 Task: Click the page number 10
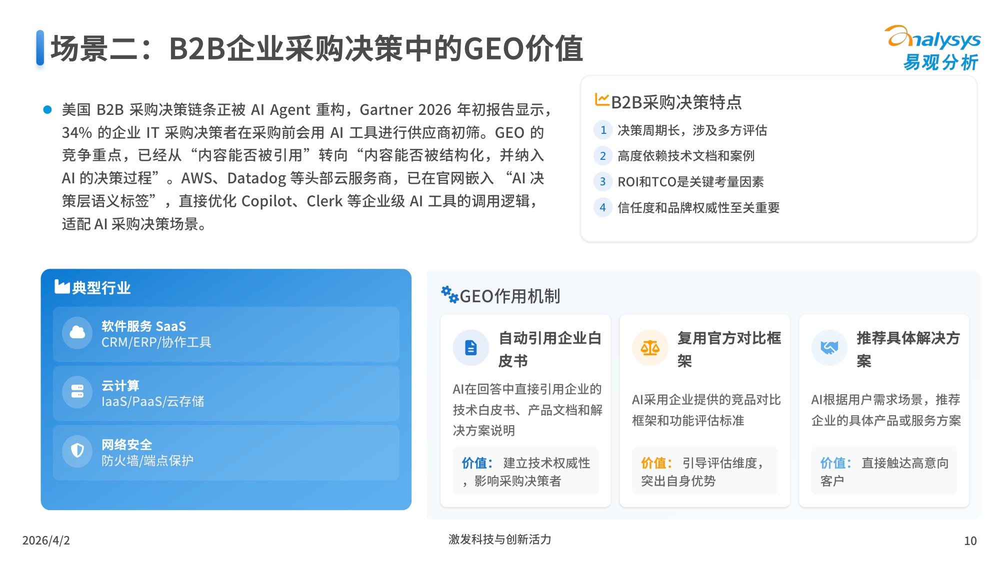click(x=970, y=541)
